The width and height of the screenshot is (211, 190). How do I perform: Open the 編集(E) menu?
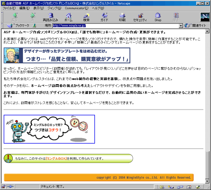24,8
